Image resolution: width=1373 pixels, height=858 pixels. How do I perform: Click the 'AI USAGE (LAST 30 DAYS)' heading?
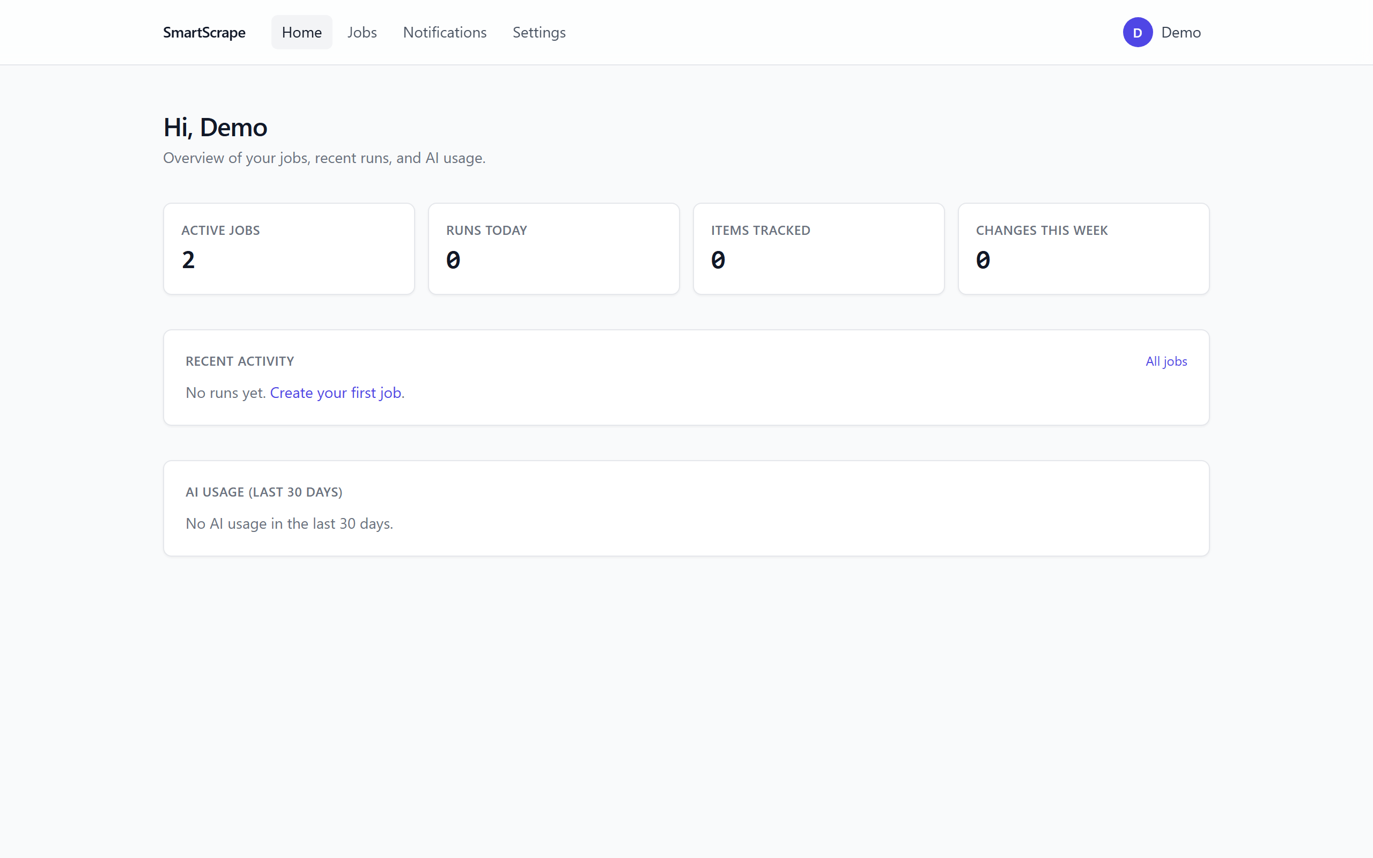tap(264, 492)
